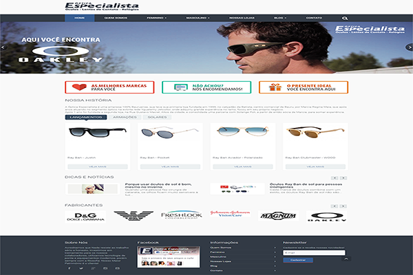Show next news in Dicas e Notícias
The width and height of the screenshot is (413, 275).
coord(343,178)
